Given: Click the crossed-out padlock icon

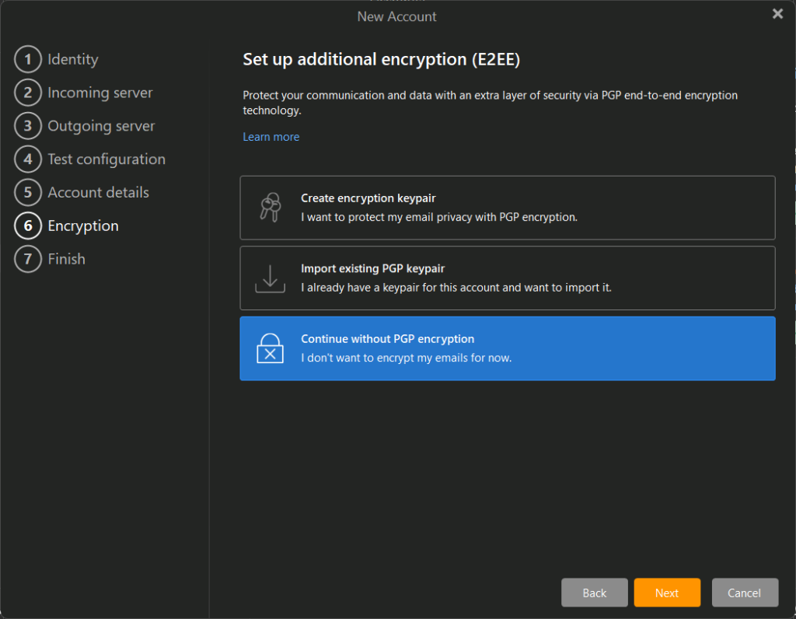Looking at the screenshot, I should pyautogui.click(x=270, y=348).
